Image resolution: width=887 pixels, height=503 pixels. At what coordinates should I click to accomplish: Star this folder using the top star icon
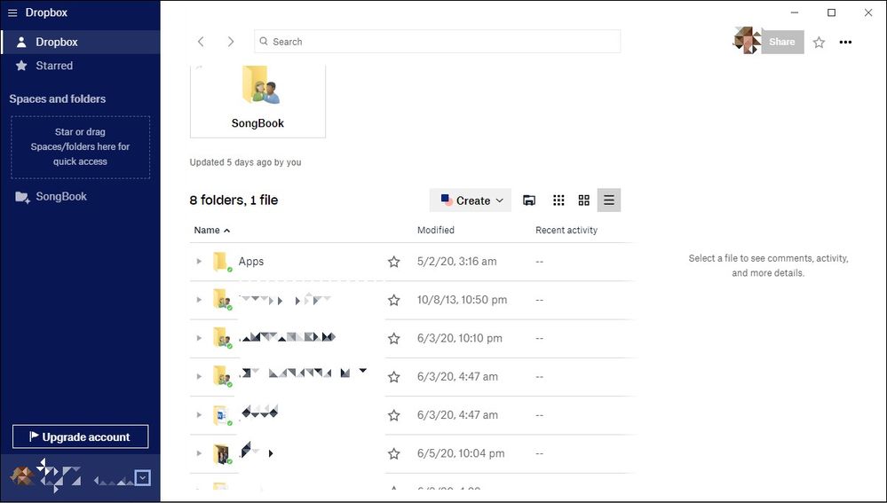(819, 43)
